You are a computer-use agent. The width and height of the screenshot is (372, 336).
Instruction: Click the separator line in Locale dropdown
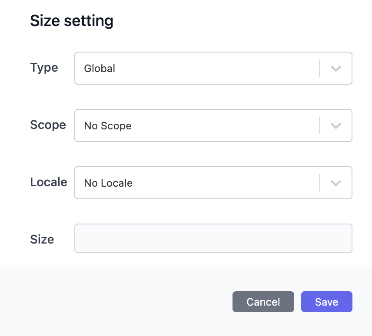pyautogui.click(x=320, y=183)
